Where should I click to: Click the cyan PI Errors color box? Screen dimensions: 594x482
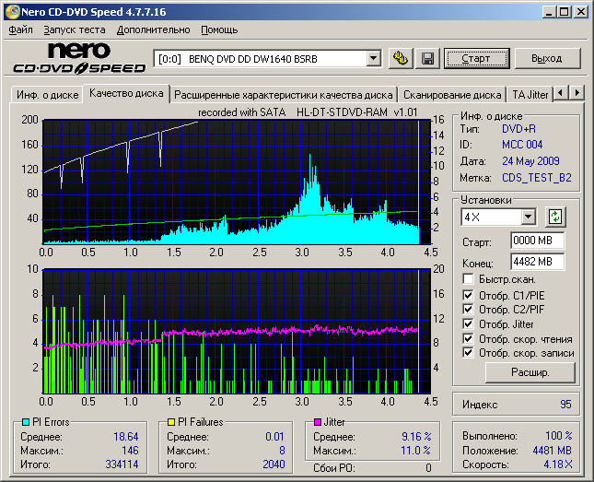(25, 422)
